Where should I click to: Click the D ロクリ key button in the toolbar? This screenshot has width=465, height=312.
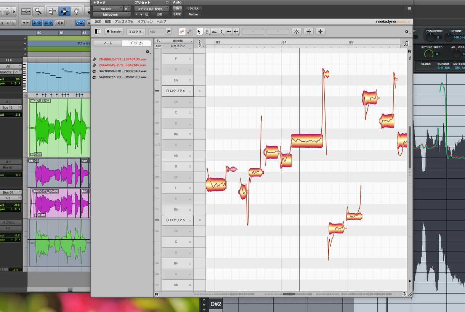coord(136,32)
